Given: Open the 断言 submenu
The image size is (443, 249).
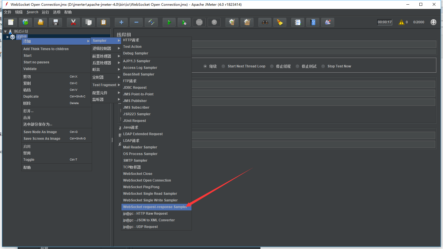Looking at the screenshot, I should tap(106, 69).
